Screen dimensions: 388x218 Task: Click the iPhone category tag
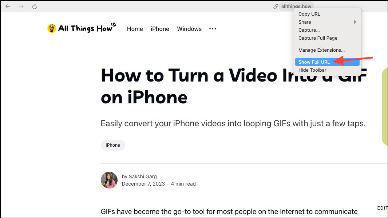(113, 145)
